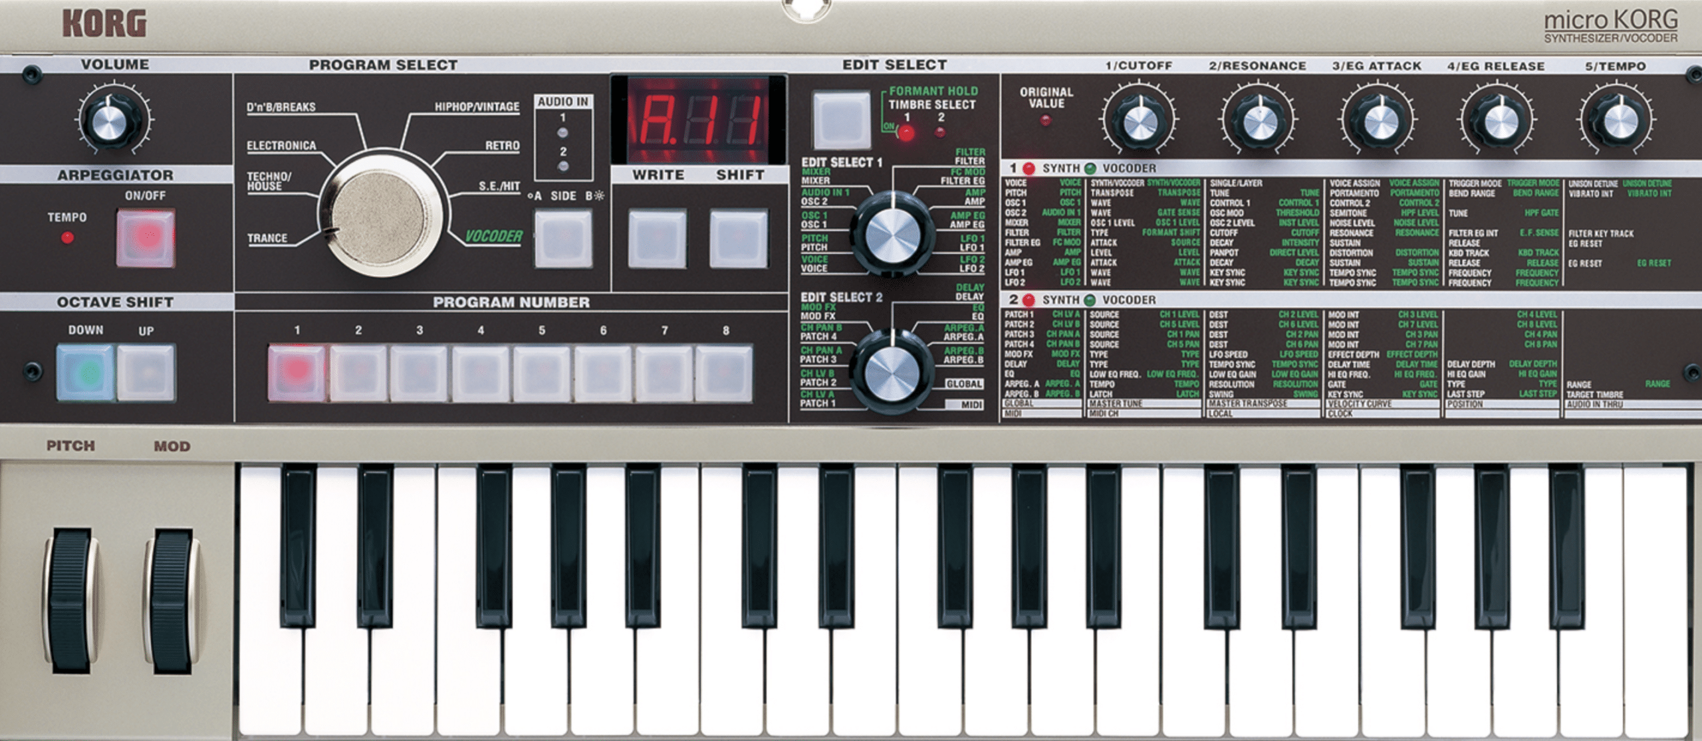Click the D'n'B/BREAKS genre label

coord(281,107)
